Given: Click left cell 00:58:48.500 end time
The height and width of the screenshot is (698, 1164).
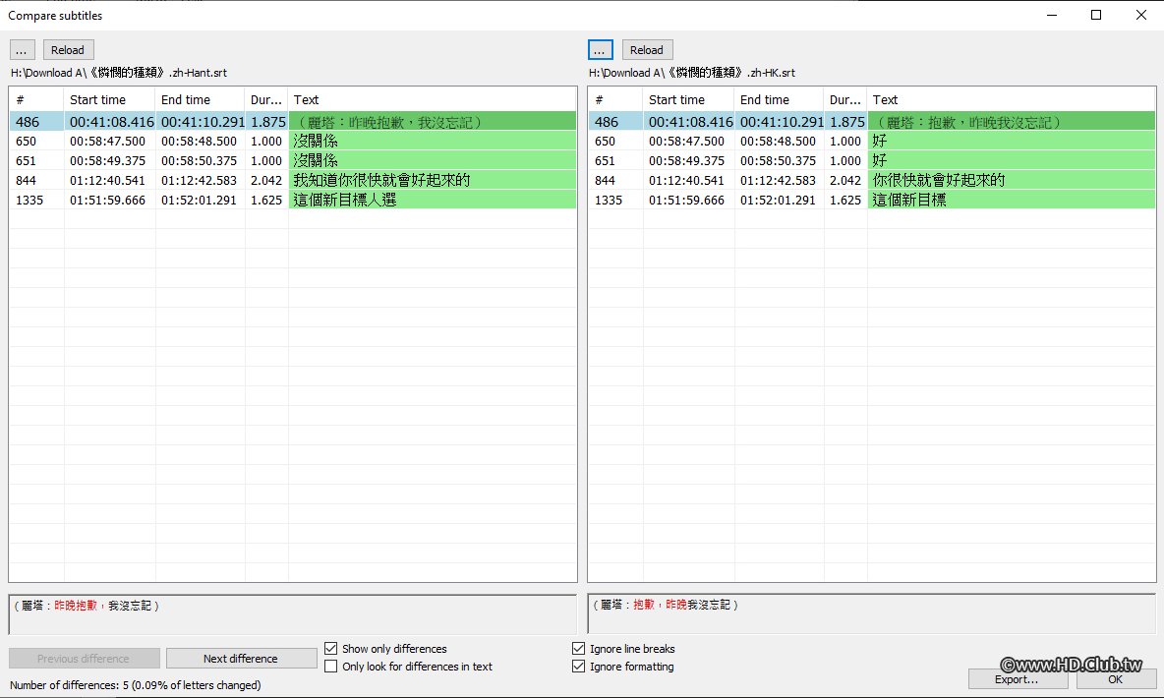Looking at the screenshot, I should tap(199, 142).
